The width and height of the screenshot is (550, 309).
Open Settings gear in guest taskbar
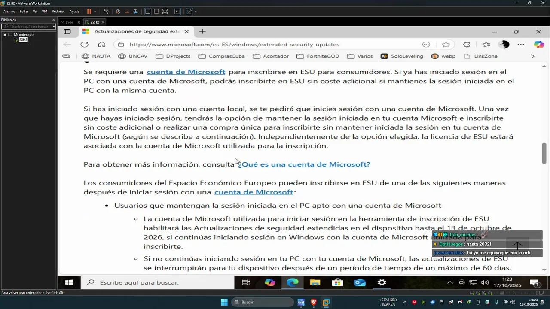(x=382, y=282)
